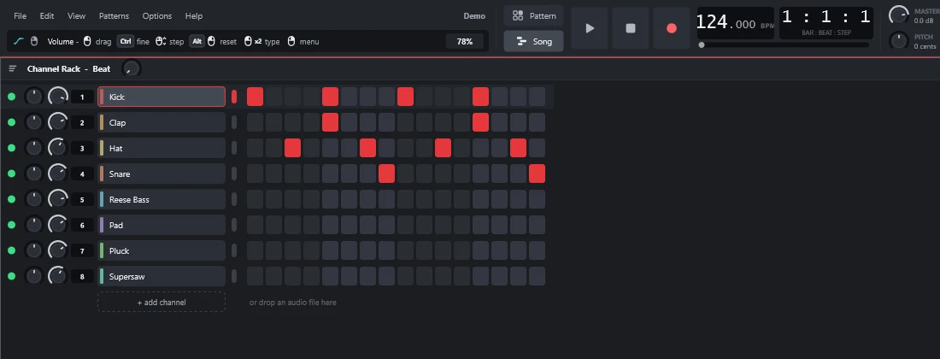This screenshot has width=940, height=359.
Task: Click the red Record button
Action: point(672,28)
